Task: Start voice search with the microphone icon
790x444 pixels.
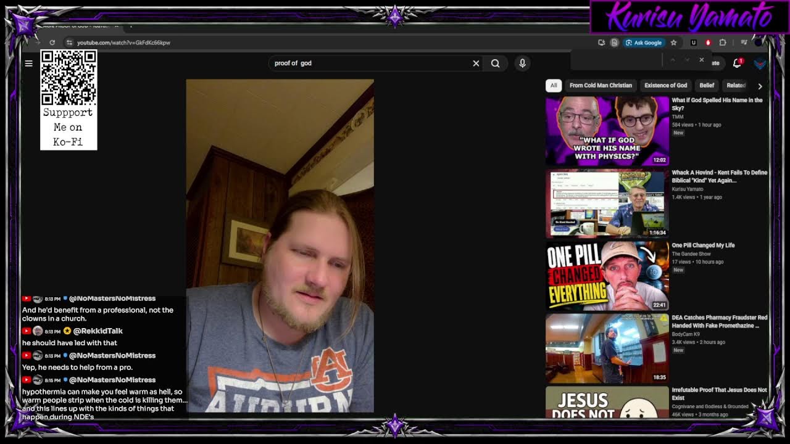Action: 522,63
